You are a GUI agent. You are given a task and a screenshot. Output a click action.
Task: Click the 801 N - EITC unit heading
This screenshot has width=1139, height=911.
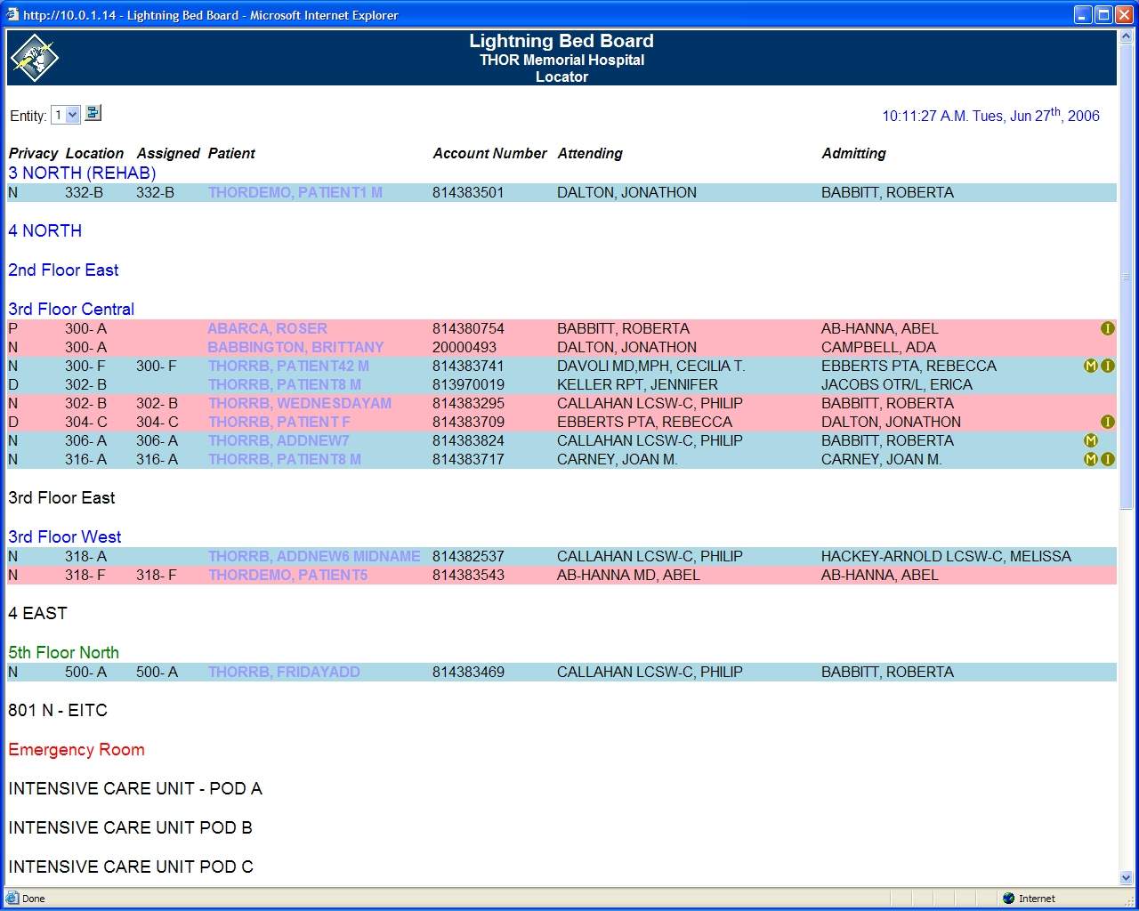58,710
